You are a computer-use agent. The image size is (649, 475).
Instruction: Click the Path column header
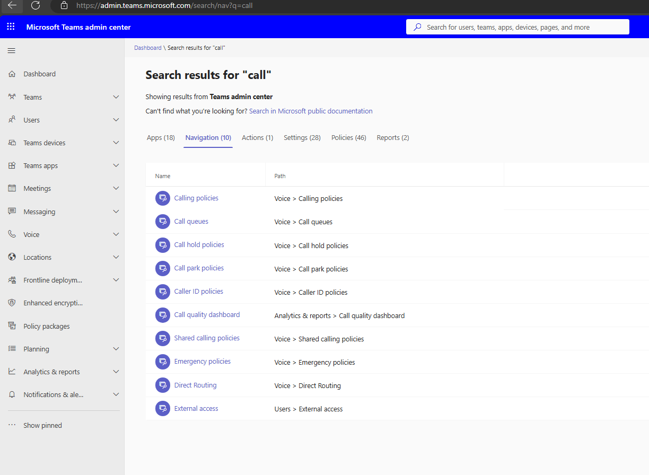coord(280,176)
